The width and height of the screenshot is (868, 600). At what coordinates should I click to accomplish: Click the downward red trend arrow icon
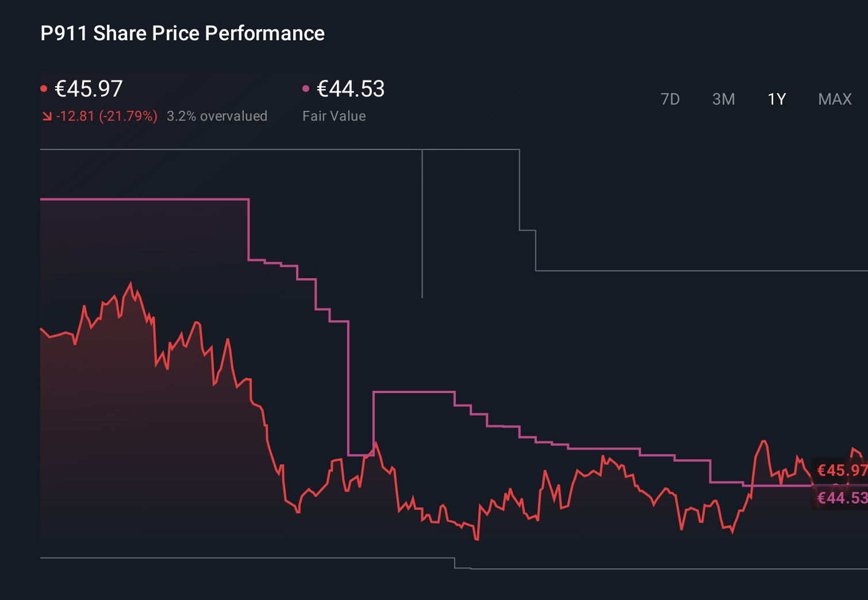(x=48, y=116)
